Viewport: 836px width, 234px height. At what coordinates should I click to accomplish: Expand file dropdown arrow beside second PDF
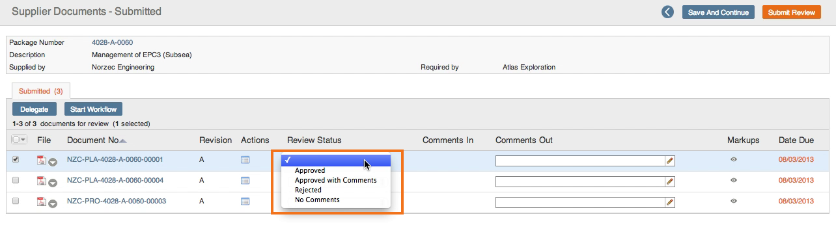click(x=53, y=183)
